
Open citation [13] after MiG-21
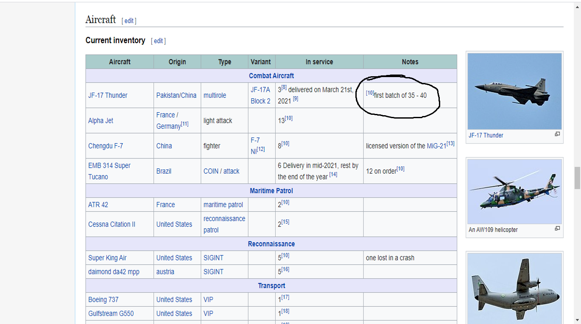(450, 144)
